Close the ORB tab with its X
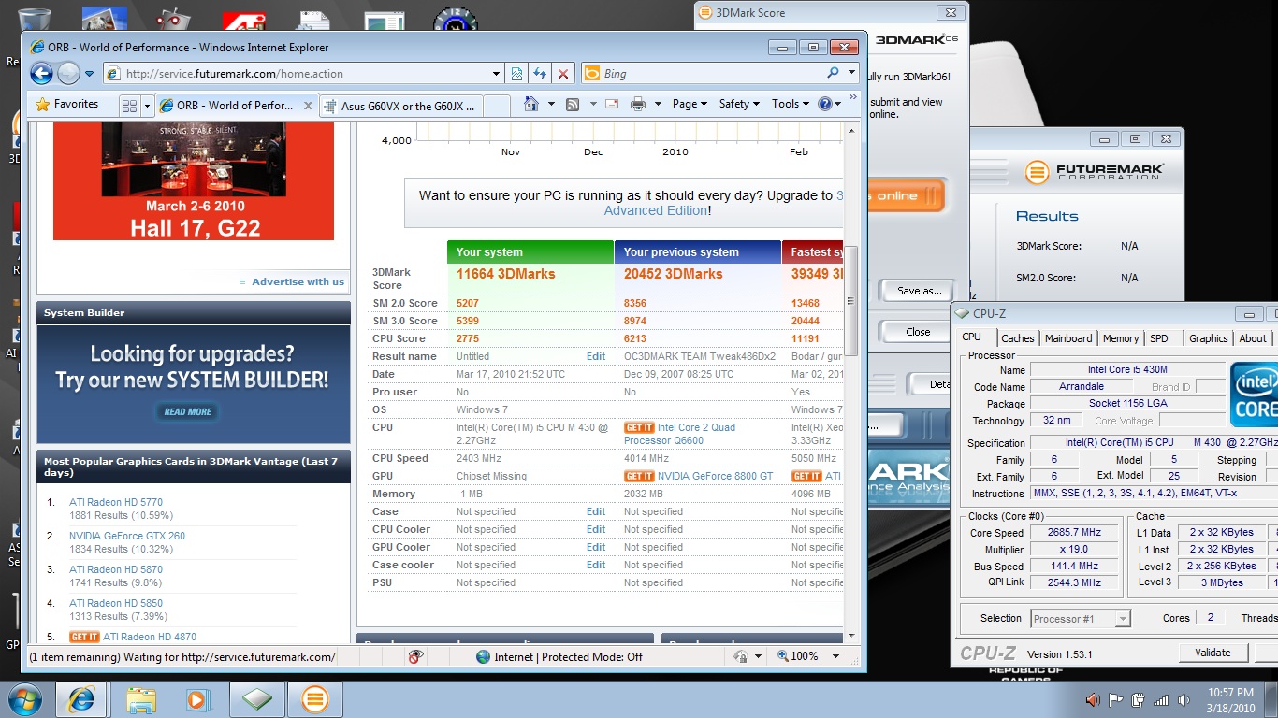The image size is (1278, 718). coord(308,106)
